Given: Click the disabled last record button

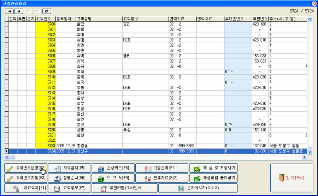Looking at the screenshot, I should pyautogui.click(x=37, y=11).
